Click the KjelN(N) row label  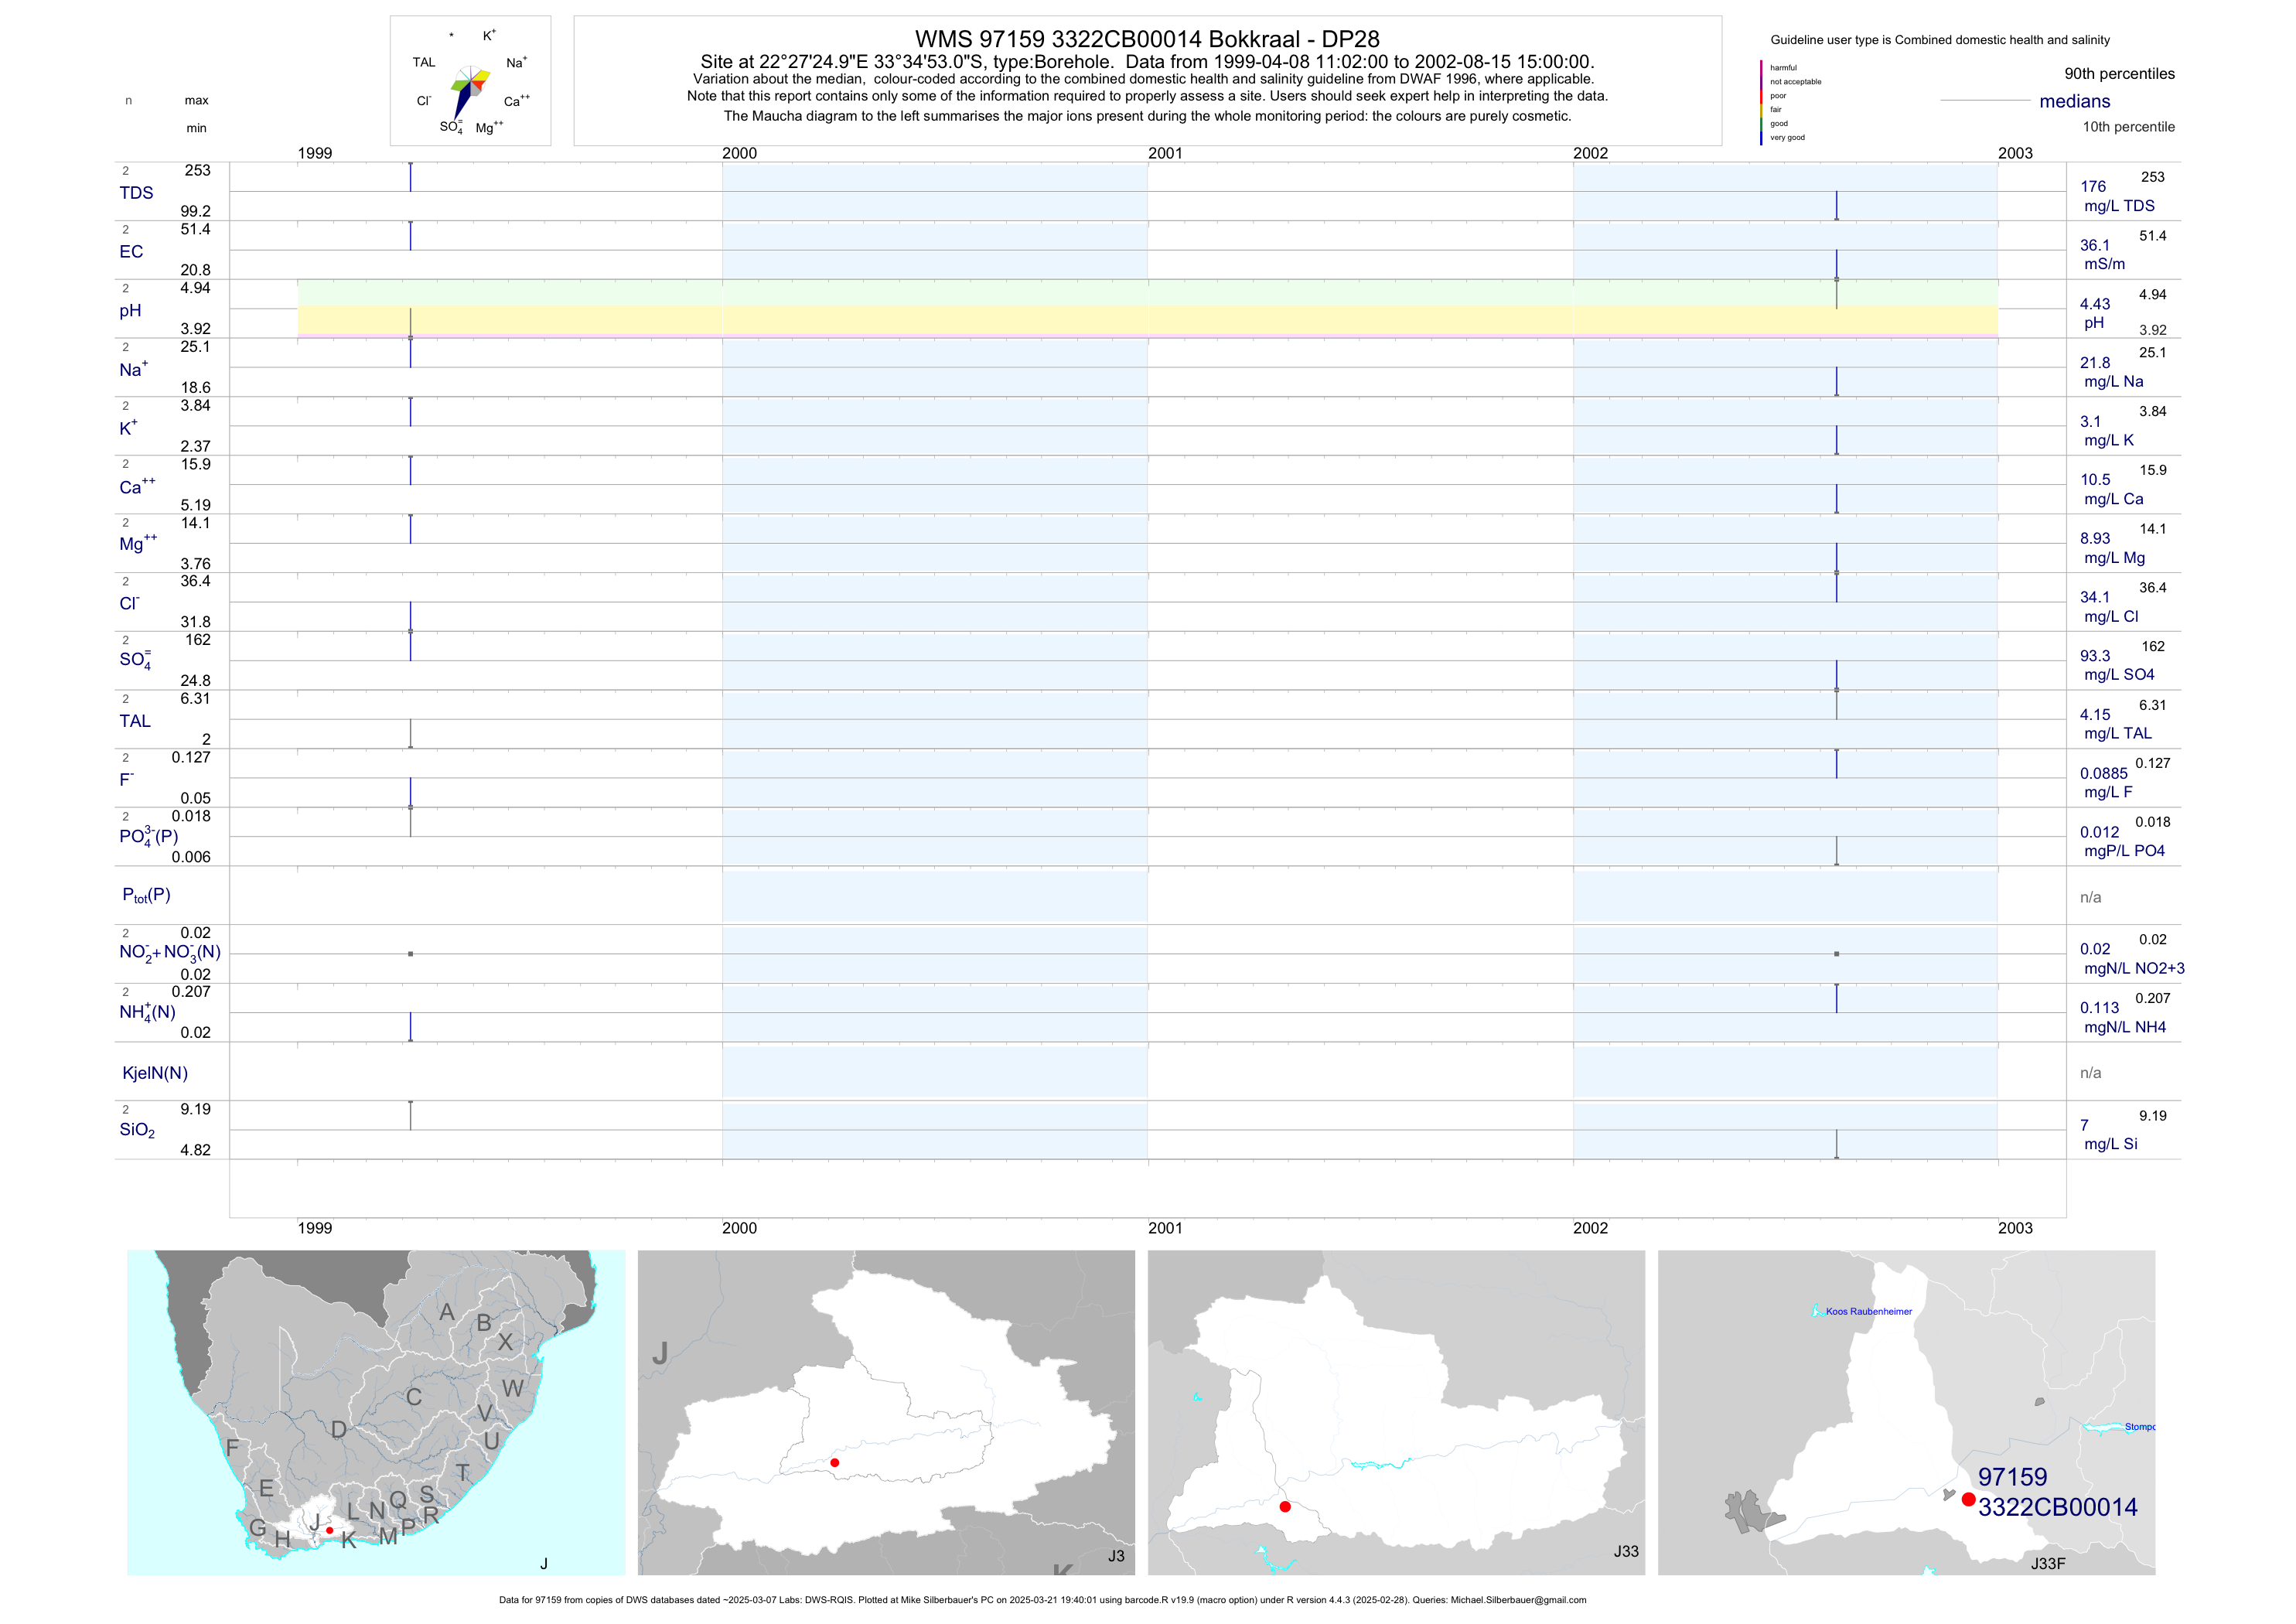click(x=155, y=1073)
